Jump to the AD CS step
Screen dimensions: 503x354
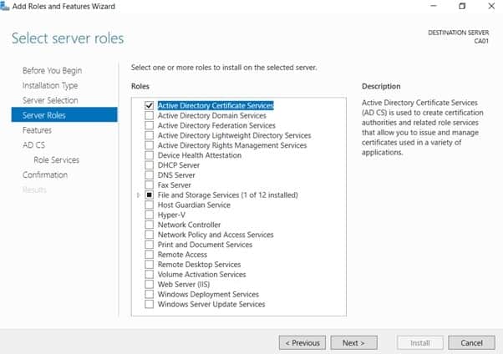click(33, 145)
